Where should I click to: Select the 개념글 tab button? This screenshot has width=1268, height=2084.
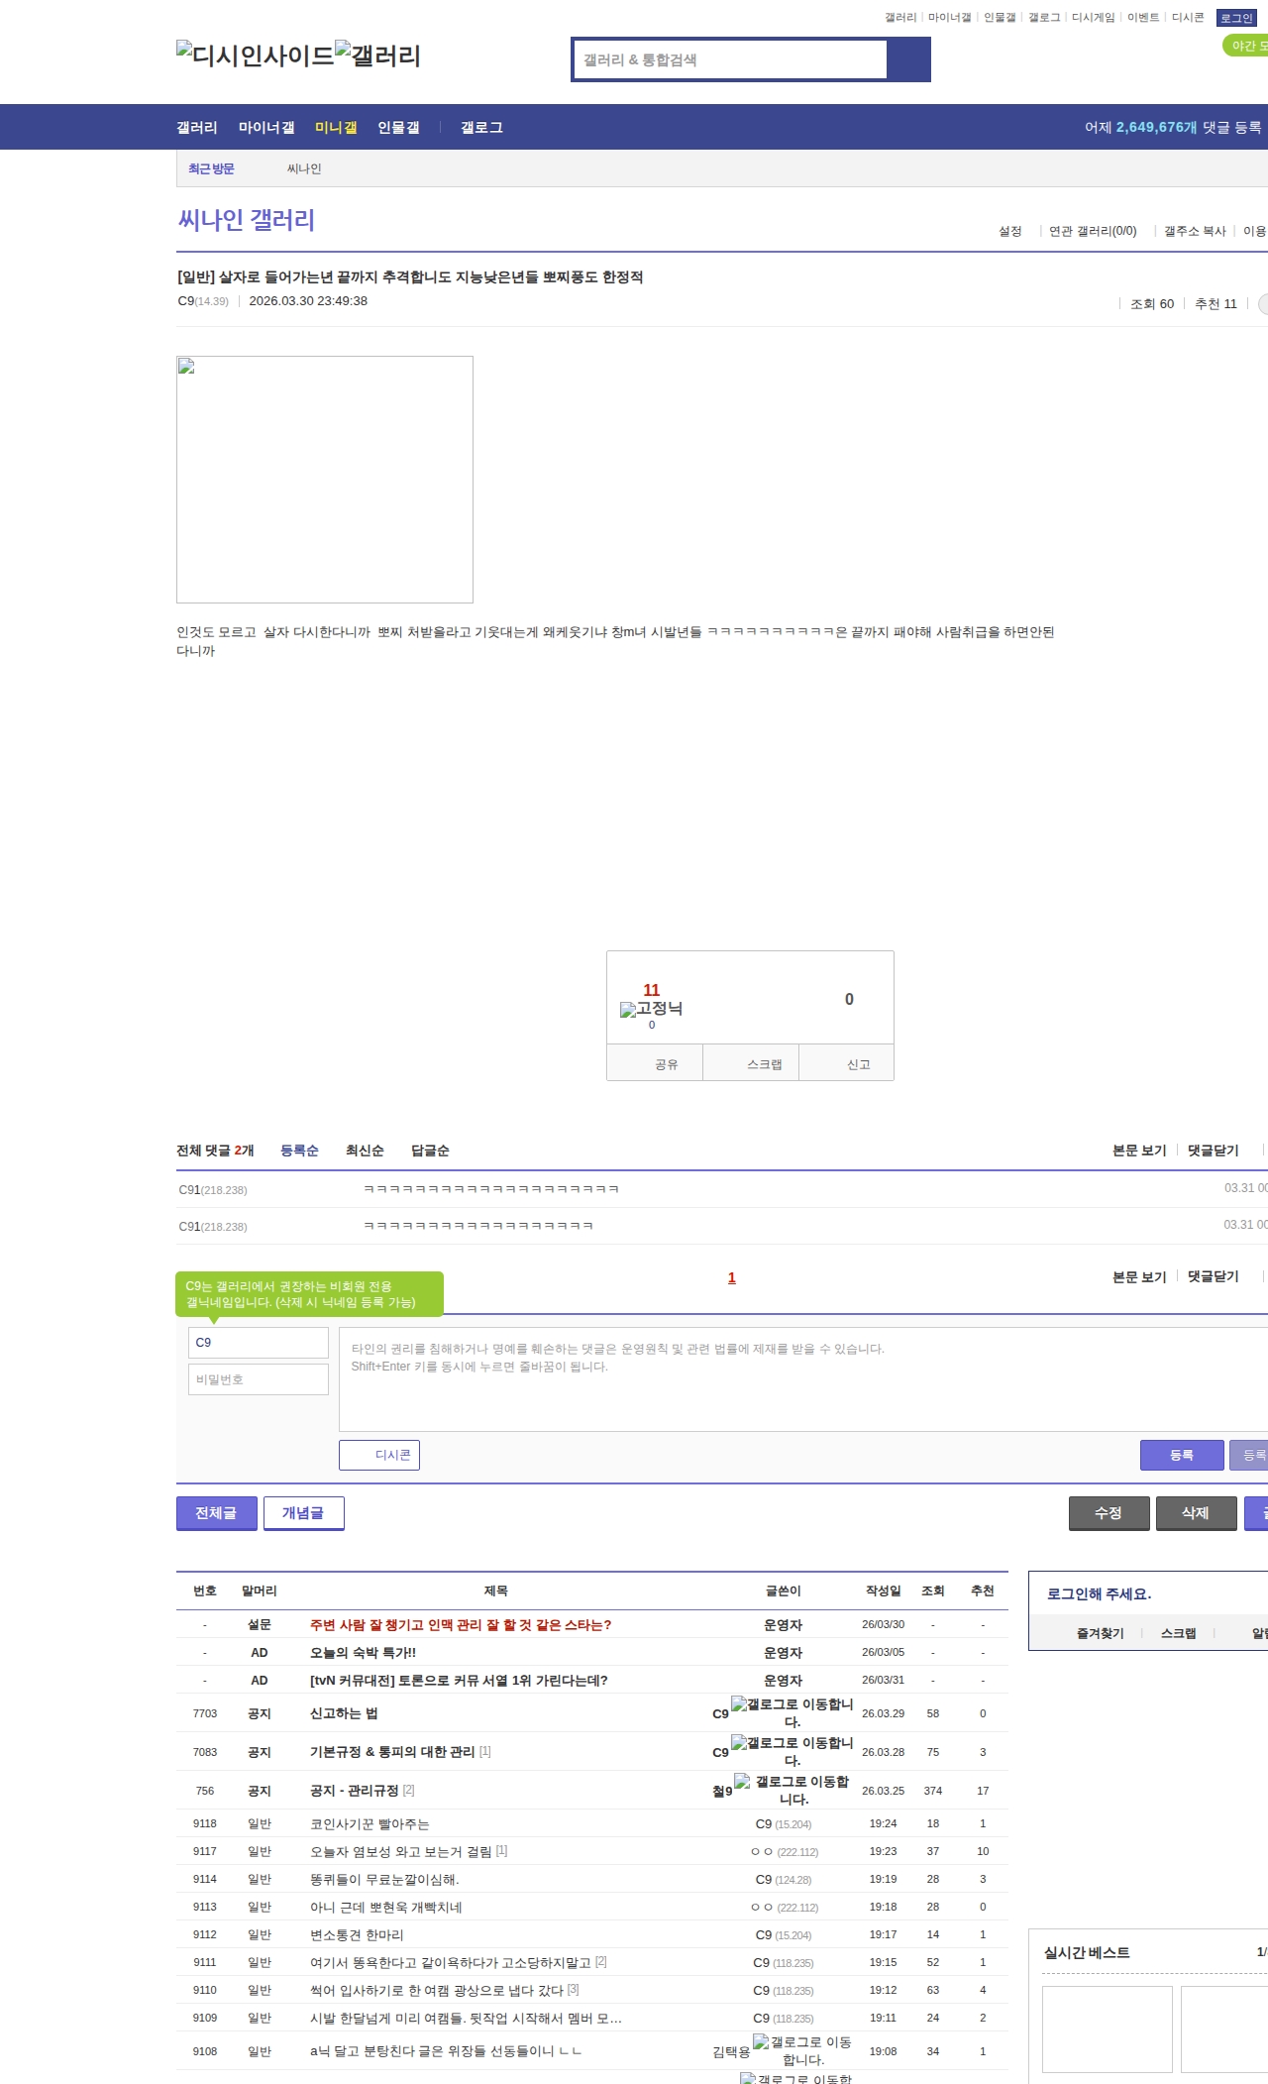304,1513
